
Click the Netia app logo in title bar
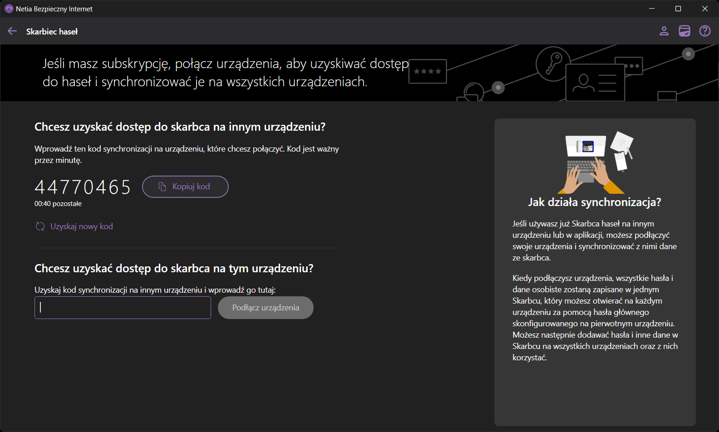pyautogui.click(x=9, y=9)
